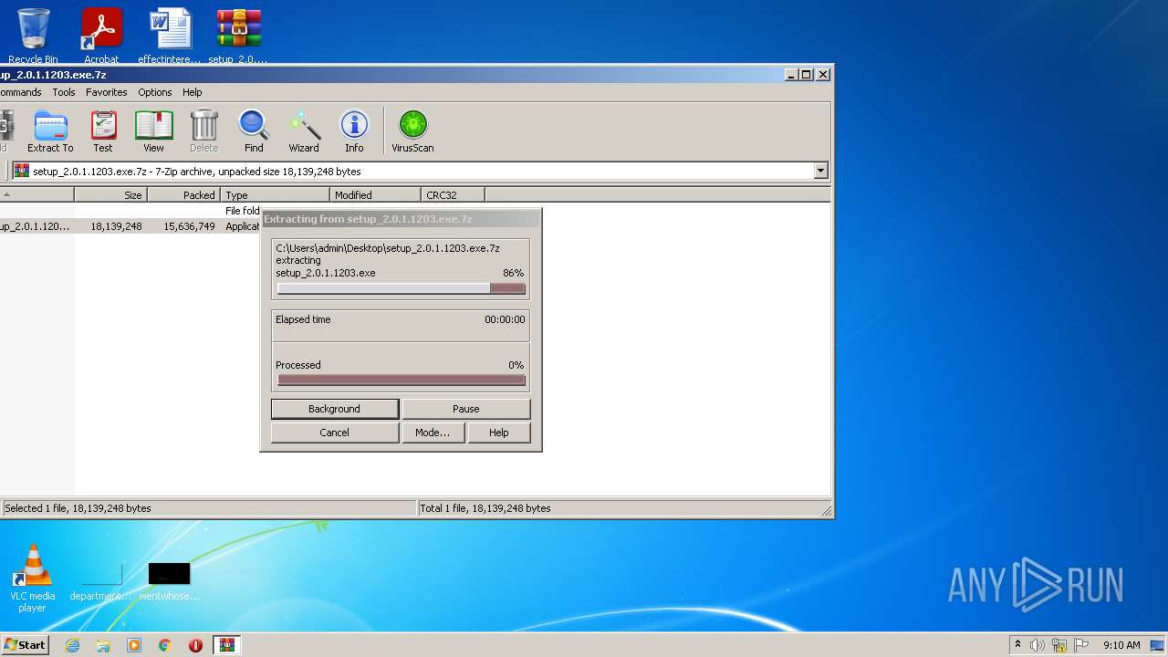Open the Favorites menu
Screen dimensions: 1168x657
(x=107, y=92)
